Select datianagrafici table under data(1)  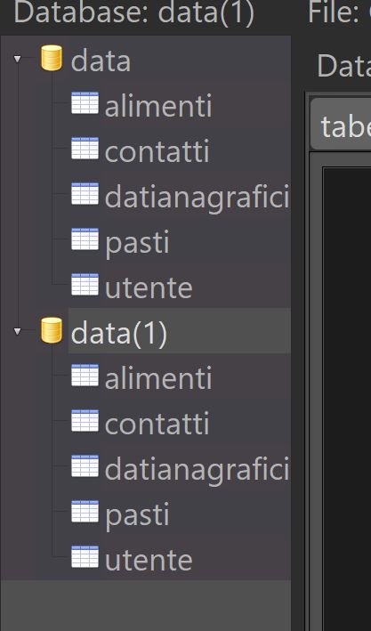tap(197, 470)
